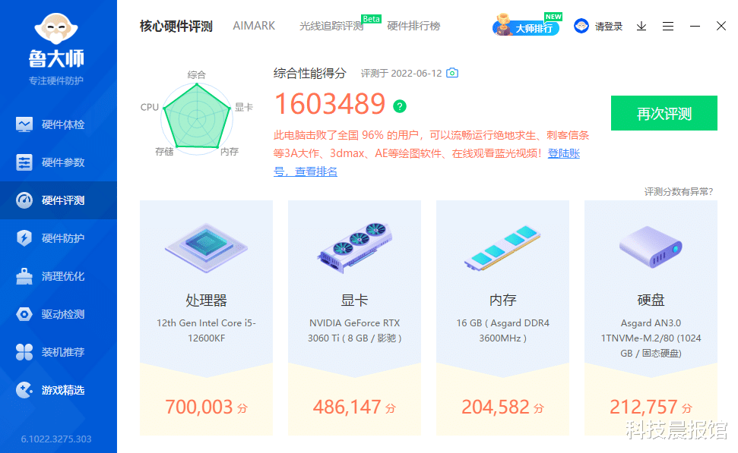Open 大师排行 NEW badge button

(x=527, y=25)
